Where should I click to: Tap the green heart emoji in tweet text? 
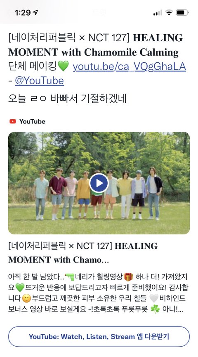[63, 67]
